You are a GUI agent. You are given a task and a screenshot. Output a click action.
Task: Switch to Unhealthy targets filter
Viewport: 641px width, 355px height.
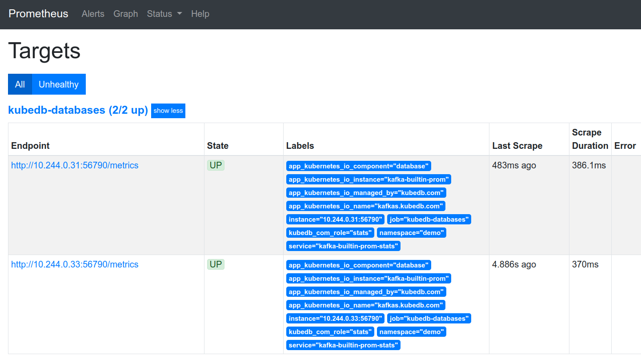(x=59, y=84)
